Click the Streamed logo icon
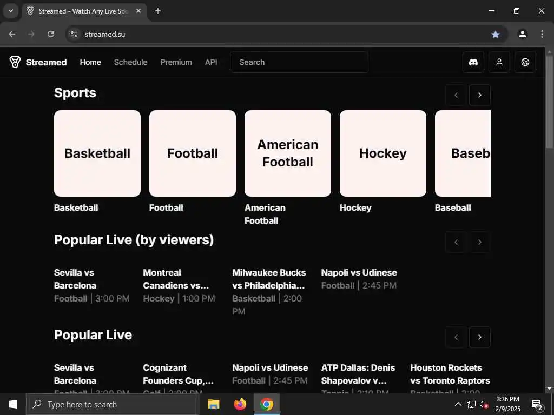The width and height of the screenshot is (554, 415). (x=15, y=62)
